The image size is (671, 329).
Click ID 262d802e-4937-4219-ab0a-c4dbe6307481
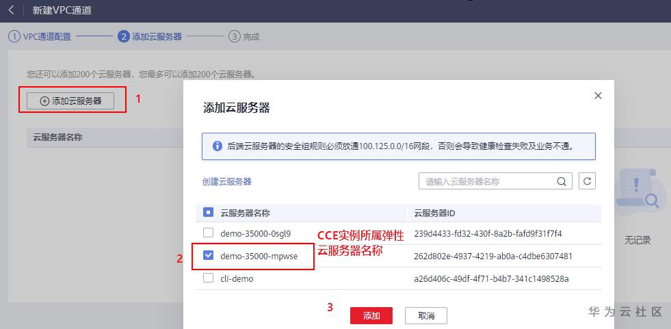coord(493,256)
